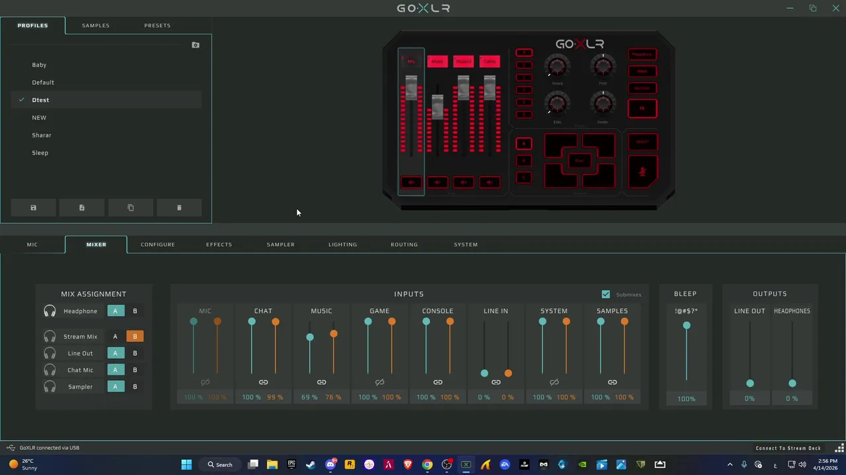The image size is (846, 475).
Task: Click the load profile folder icon
Action: pyautogui.click(x=196, y=45)
